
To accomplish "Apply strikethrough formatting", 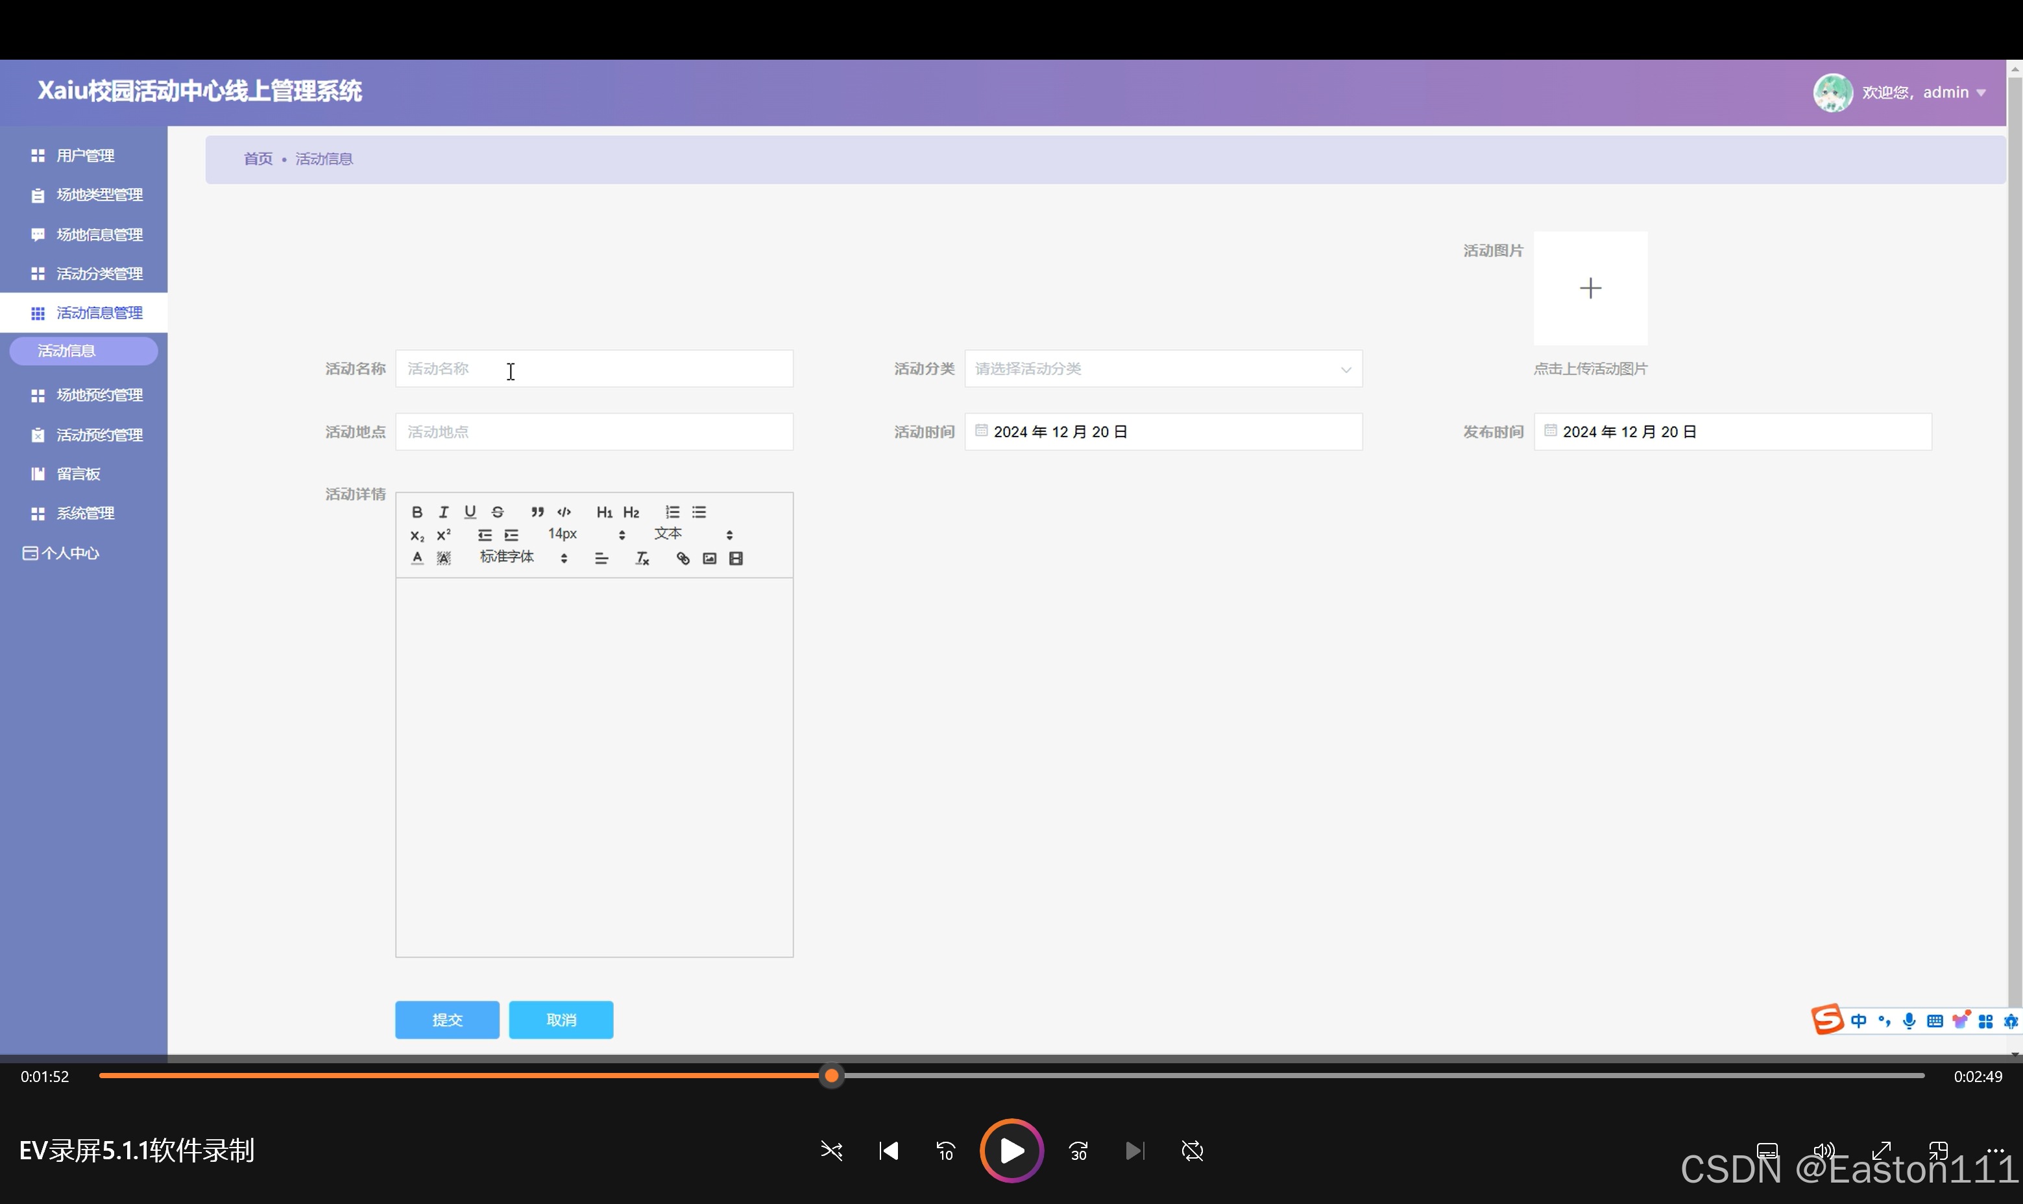I will point(498,512).
